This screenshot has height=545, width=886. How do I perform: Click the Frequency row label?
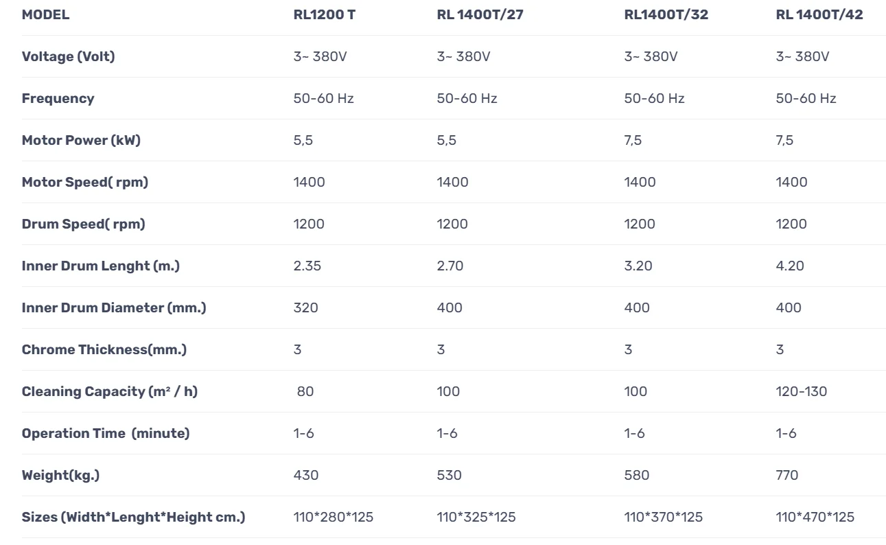58,98
